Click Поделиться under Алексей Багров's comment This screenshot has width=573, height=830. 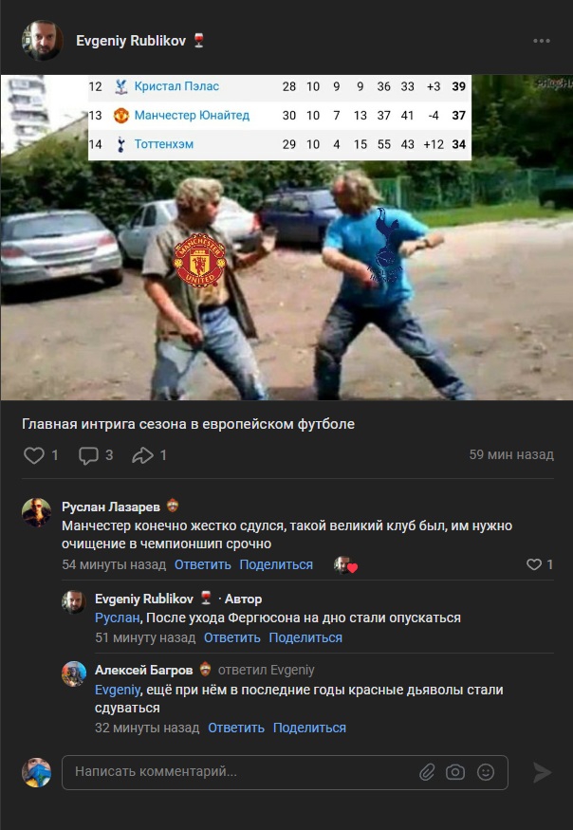(x=309, y=728)
